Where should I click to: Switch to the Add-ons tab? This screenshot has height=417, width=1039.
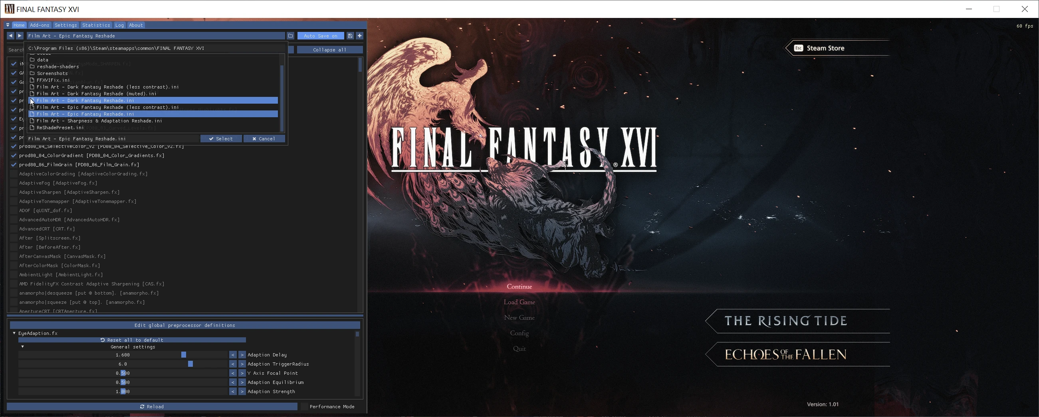pyautogui.click(x=40, y=25)
